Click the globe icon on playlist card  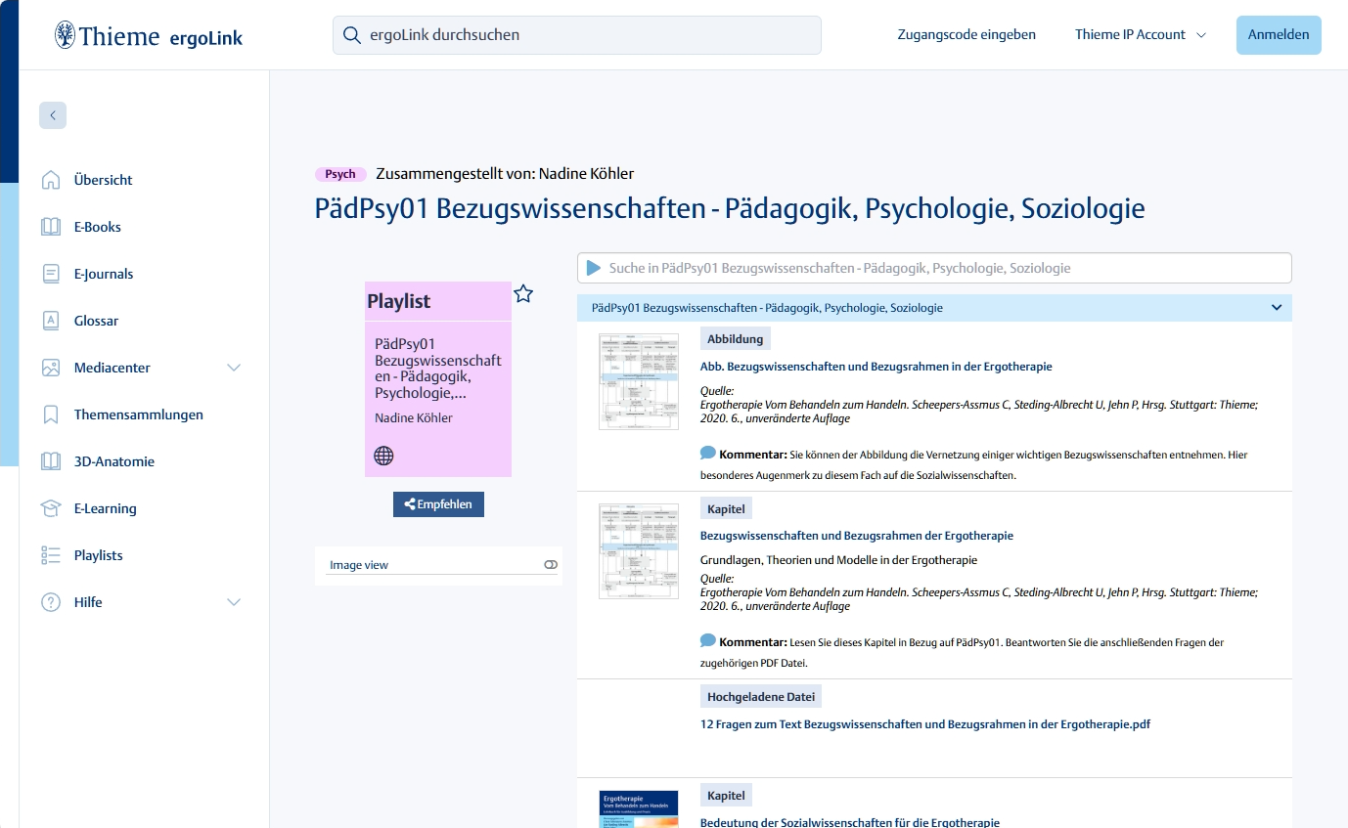[383, 456]
